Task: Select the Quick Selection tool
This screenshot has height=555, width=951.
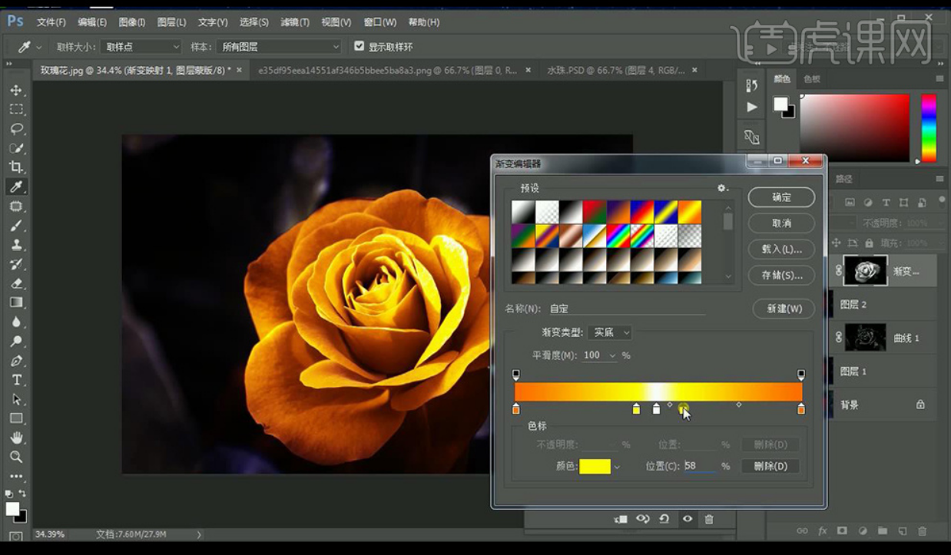Action: pos(16,147)
